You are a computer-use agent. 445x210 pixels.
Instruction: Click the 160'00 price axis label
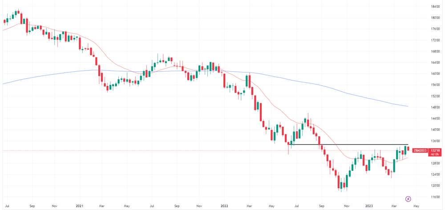pos(435,74)
